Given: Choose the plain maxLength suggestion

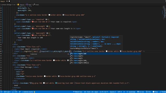Looking at the screenshot, I should 105,58.
